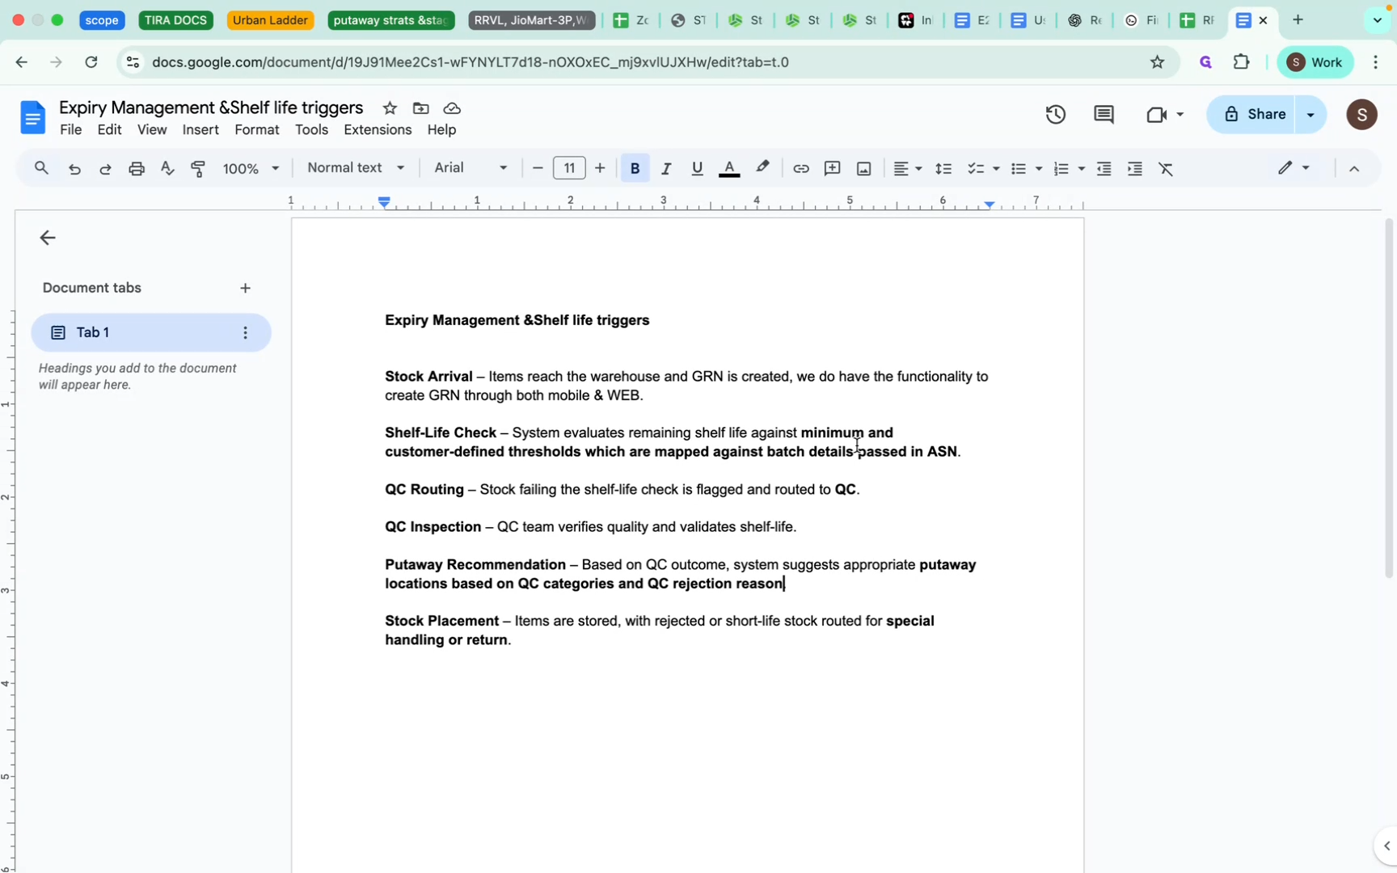Open version history via the clock icon

tap(1055, 114)
